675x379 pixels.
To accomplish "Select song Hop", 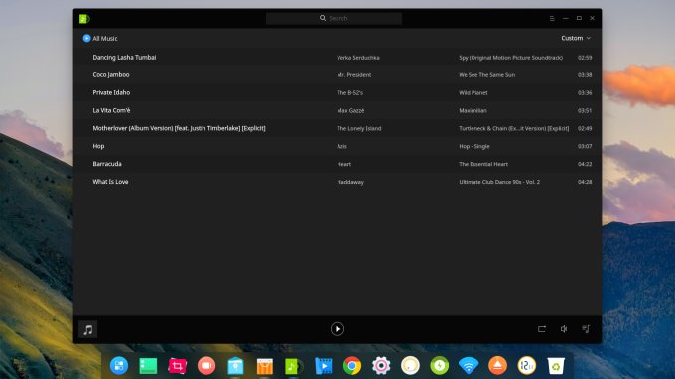I will pyautogui.click(x=98, y=146).
